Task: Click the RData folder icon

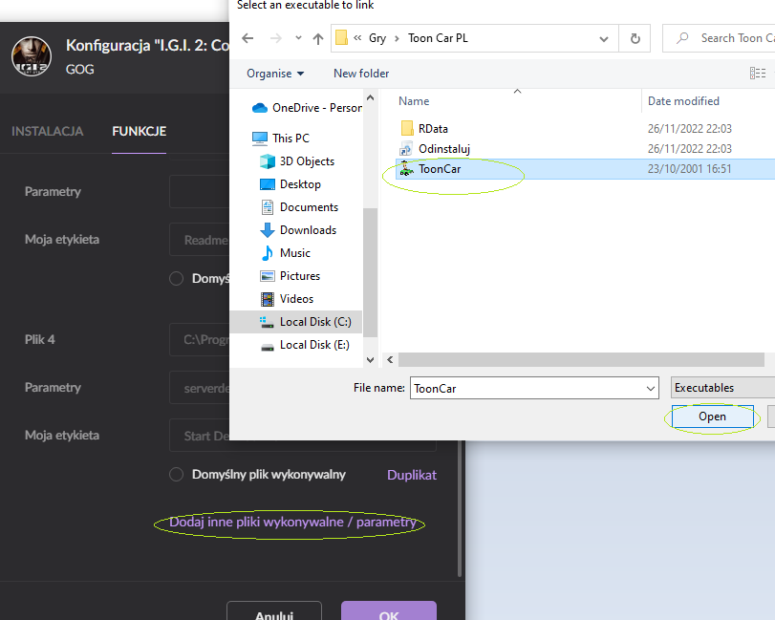Action: [407, 128]
